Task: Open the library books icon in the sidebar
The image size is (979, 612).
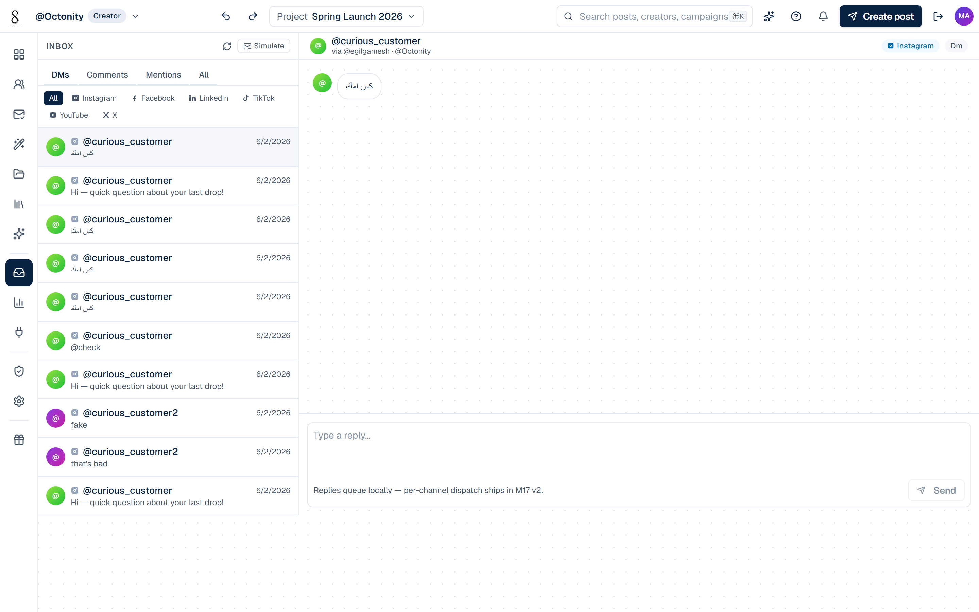Action: point(19,204)
